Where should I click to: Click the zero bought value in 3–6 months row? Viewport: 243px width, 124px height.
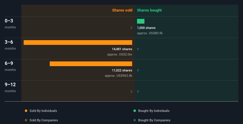(x=138, y=49)
